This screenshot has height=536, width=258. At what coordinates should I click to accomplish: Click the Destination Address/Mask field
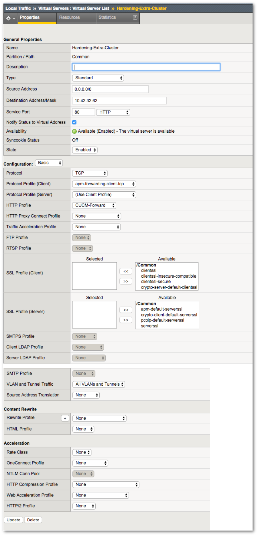tap(119, 101)
